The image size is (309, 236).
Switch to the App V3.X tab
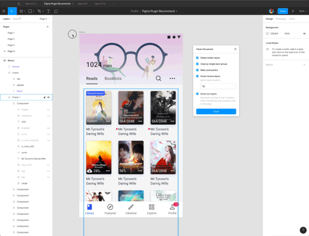[83, 3]
